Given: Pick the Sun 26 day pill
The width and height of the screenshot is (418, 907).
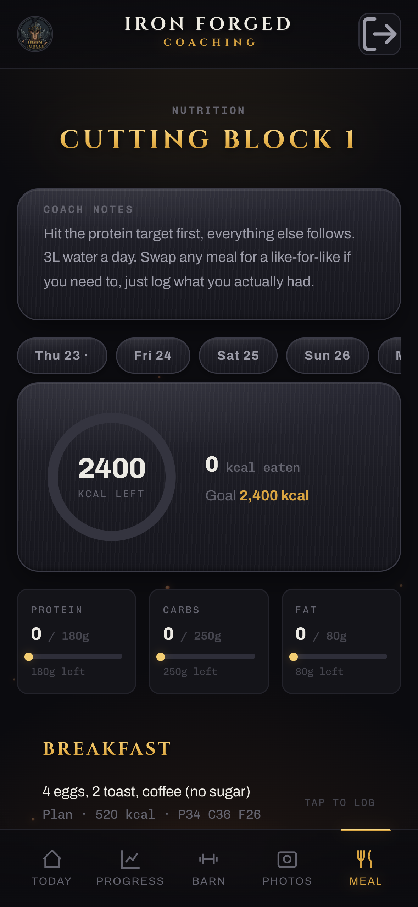Looking at the screenshot, I should (327, 356).
